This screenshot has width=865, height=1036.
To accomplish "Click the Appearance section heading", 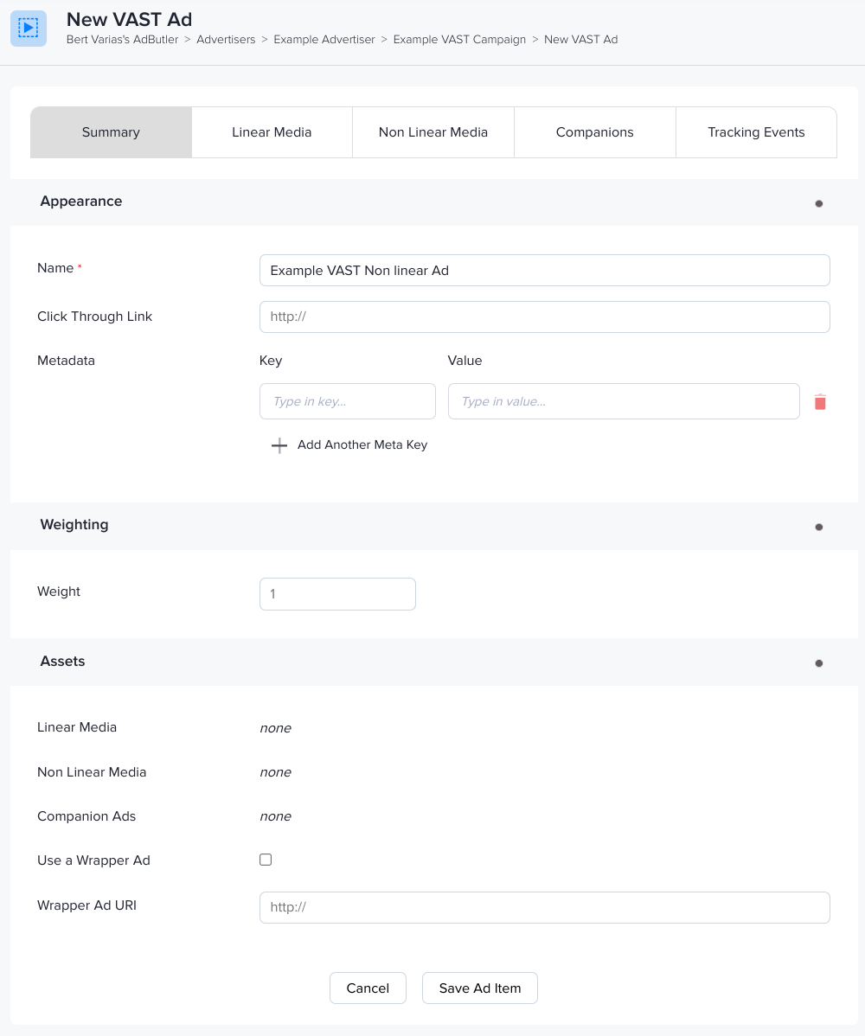I will coord(81,201).
